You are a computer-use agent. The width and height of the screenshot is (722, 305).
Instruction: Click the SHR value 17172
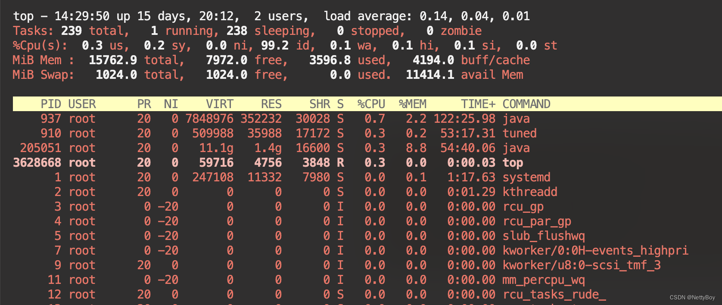pyautogui.click(x=313, y=134)
